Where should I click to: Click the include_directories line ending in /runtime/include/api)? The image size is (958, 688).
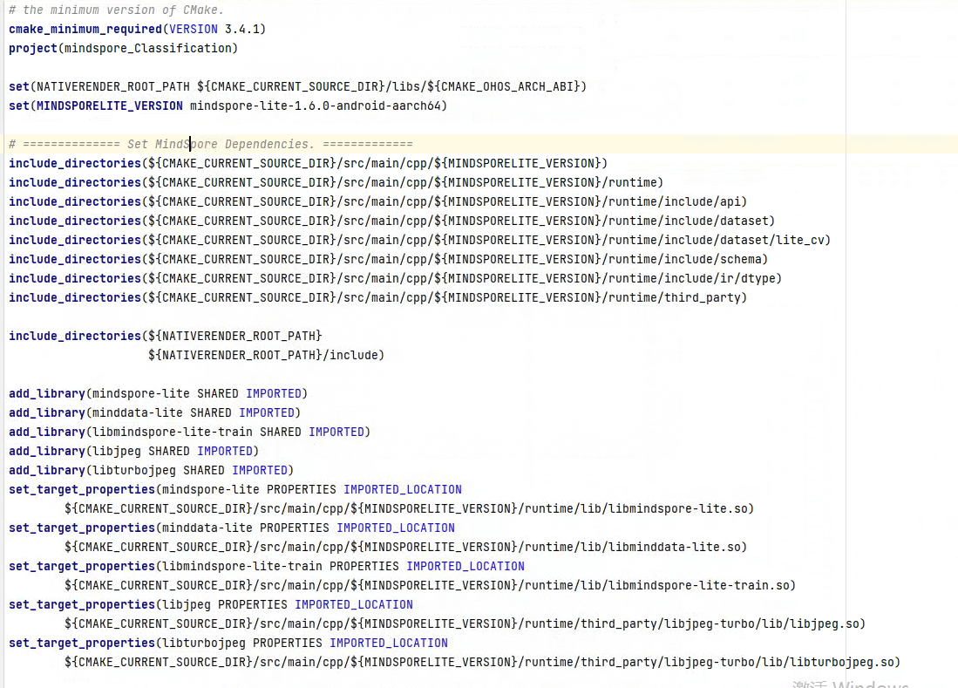pyautogui.click(x=377, y=201)
